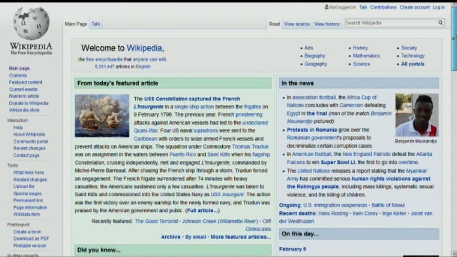The width and height of the screenshot is (457, 257).
Task: Open the Mathematics portal link
Action: [366, 56]
